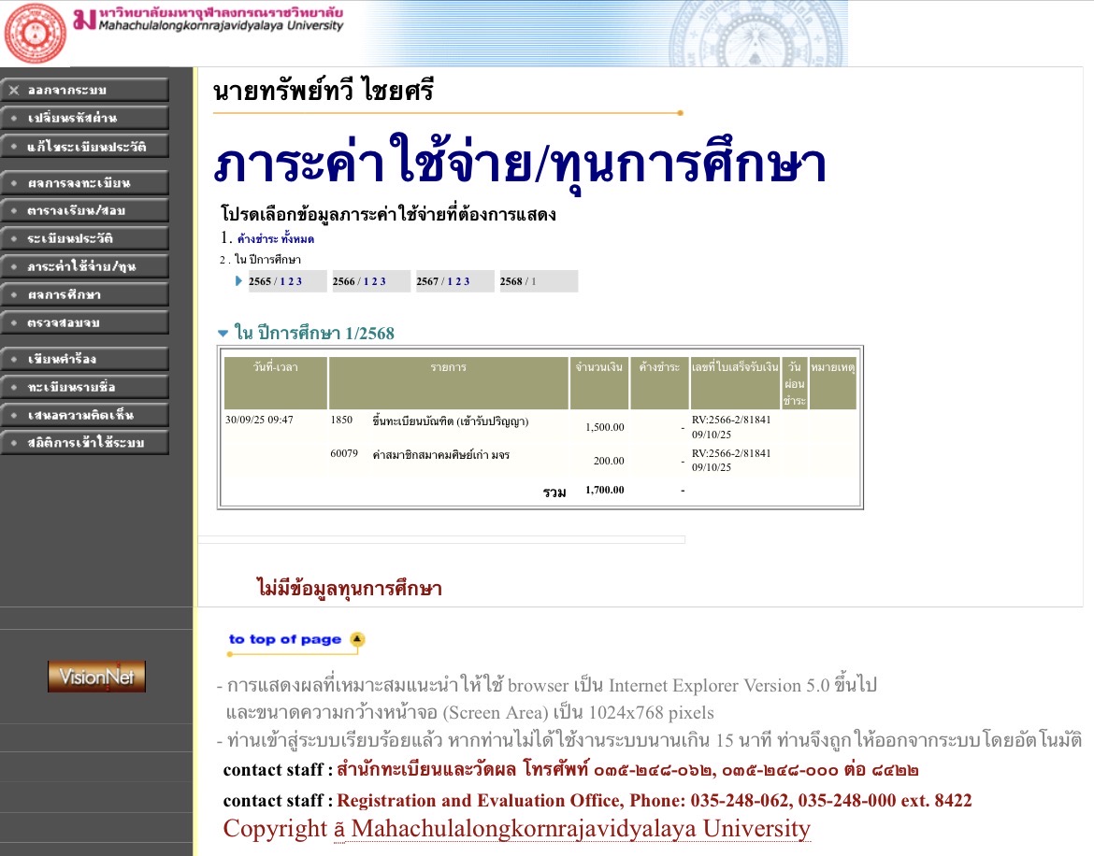The image size is (1094, 856).
Task: Select semester 3 of year 2567
Action: tap(466, 281)
